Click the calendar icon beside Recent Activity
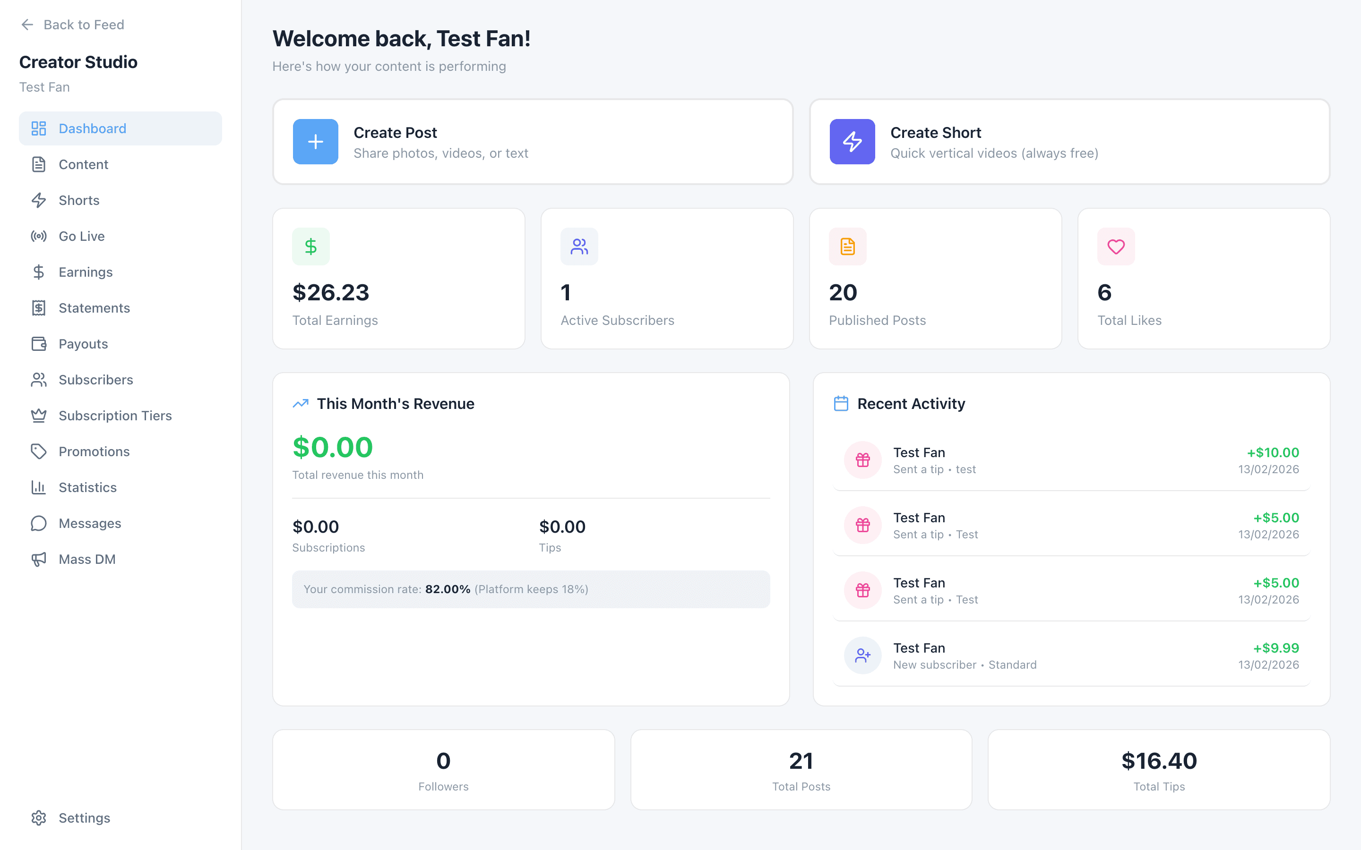The height and width of the screenshot is (850, 1361). tap(841, 404)
